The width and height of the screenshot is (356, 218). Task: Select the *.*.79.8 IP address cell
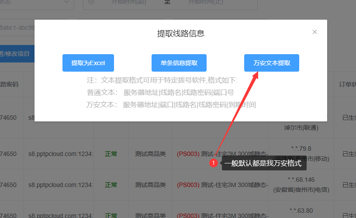301,149
